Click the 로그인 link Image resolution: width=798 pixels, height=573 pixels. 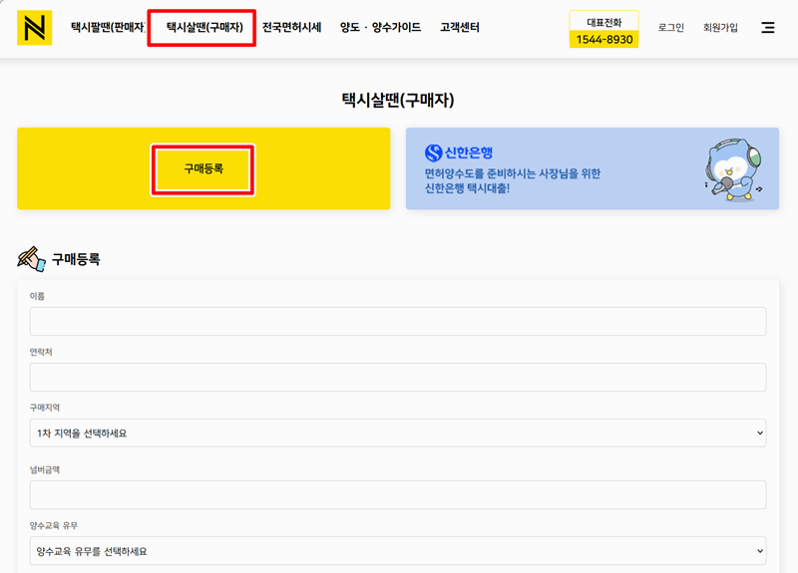(x=670, y=28)
